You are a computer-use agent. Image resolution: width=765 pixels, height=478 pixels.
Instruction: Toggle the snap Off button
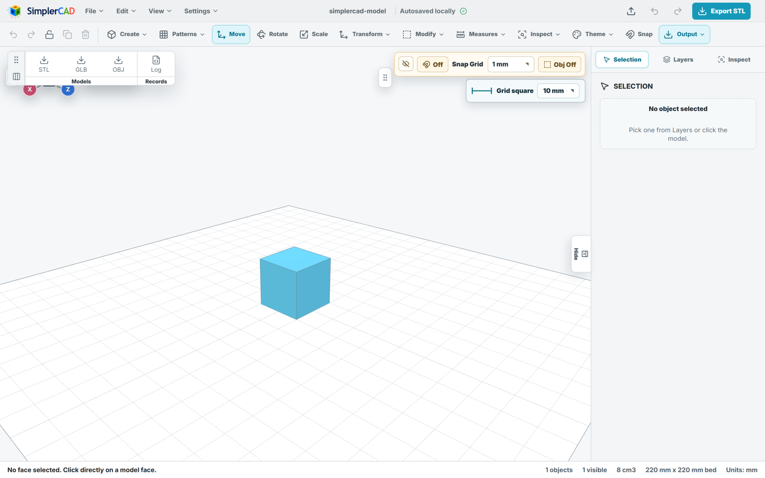[433, 64]
